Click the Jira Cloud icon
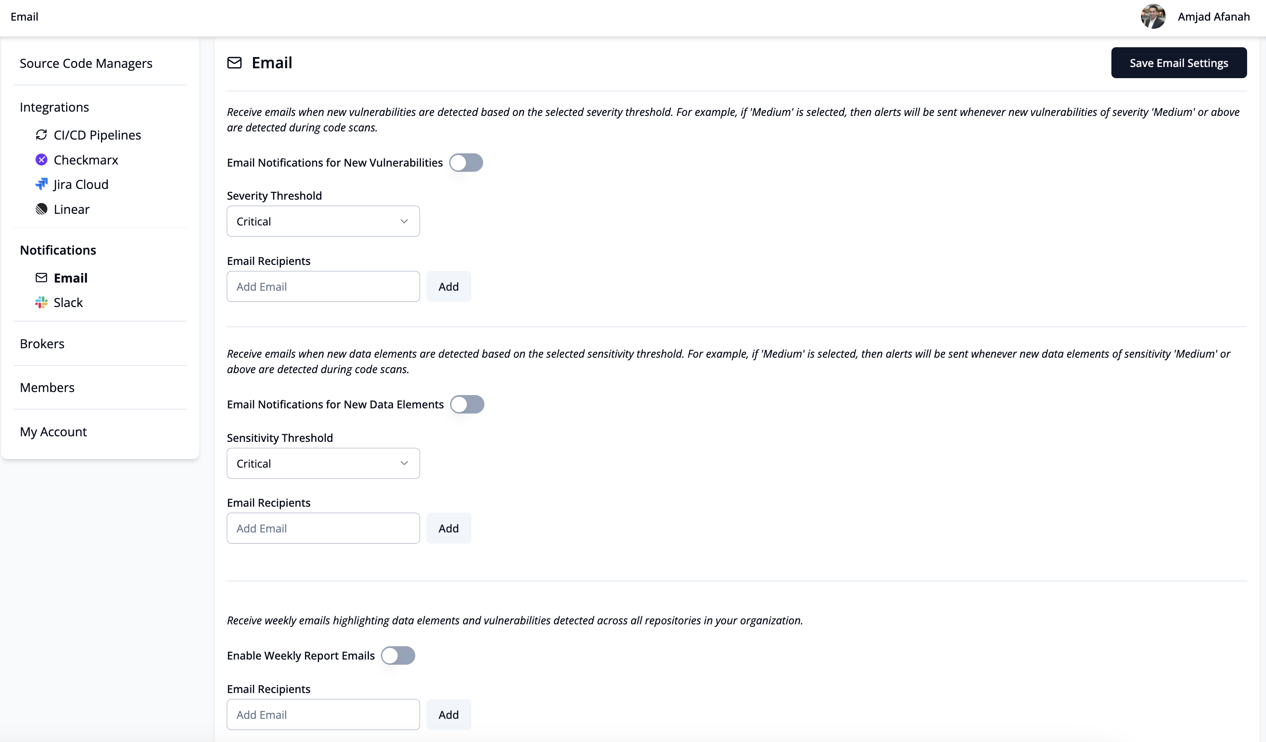 click(41, 184)
